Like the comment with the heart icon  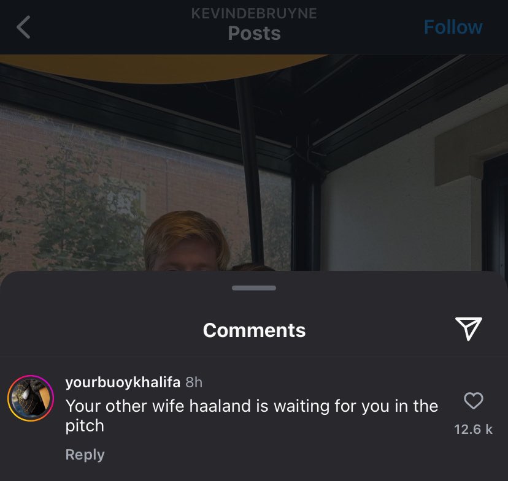(473, 401)
